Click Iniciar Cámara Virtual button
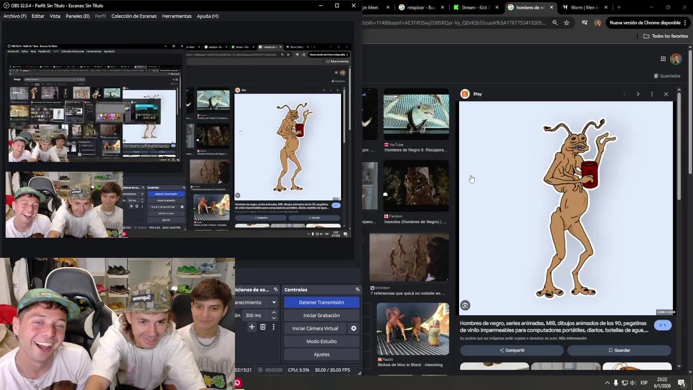This screenshot has width=693, height=390. 315,328
